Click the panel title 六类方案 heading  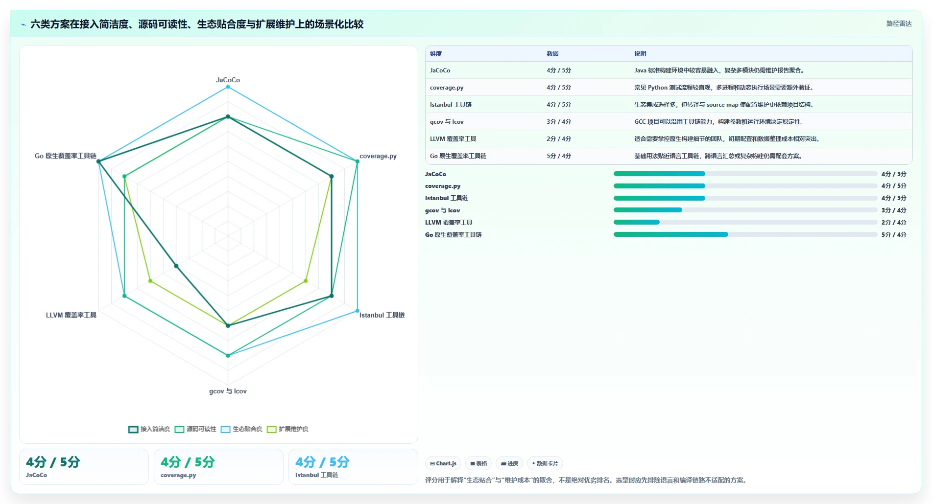coord(197,24)
